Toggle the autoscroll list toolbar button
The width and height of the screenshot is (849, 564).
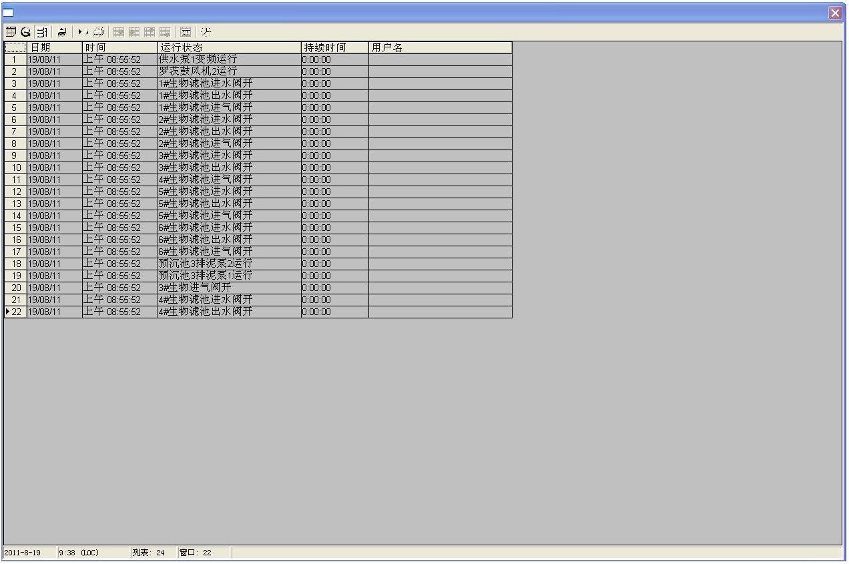[x=42, y=31]
